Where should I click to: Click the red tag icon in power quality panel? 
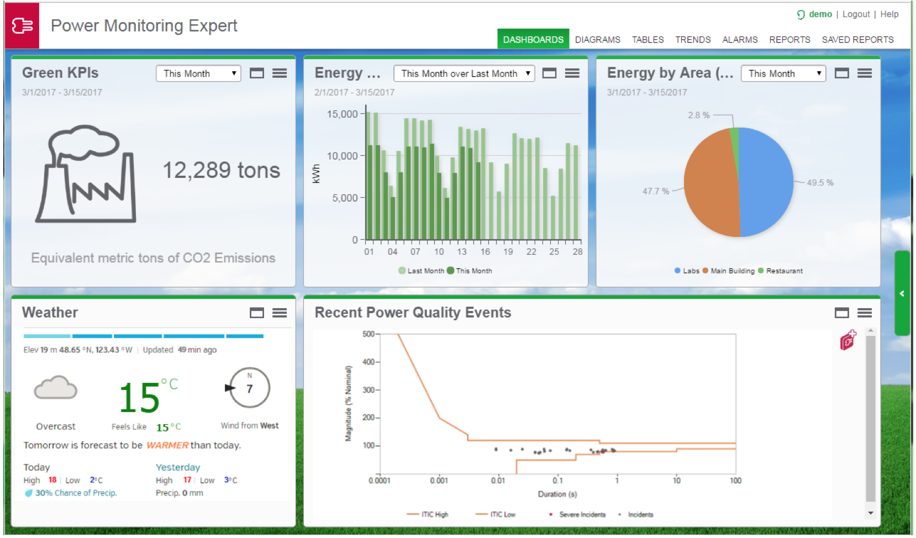pyautogui.click(x=848, y=340)
